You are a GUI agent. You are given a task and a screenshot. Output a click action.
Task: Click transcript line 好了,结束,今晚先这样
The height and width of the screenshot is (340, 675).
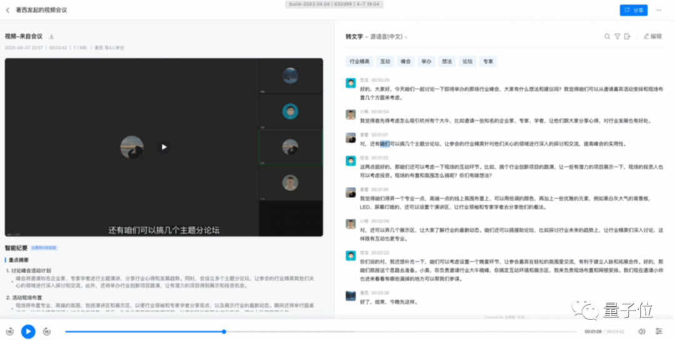(389, 302)
